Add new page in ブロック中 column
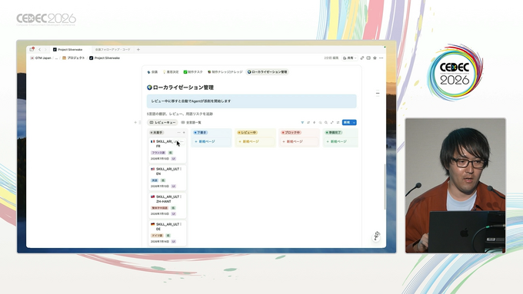523x294 pixels. 299,141
